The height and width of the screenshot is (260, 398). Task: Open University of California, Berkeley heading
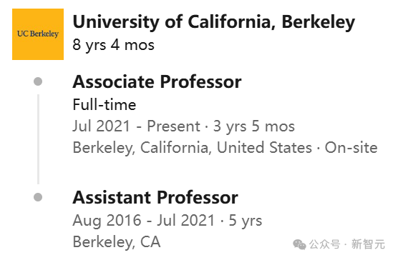point(214,22)
